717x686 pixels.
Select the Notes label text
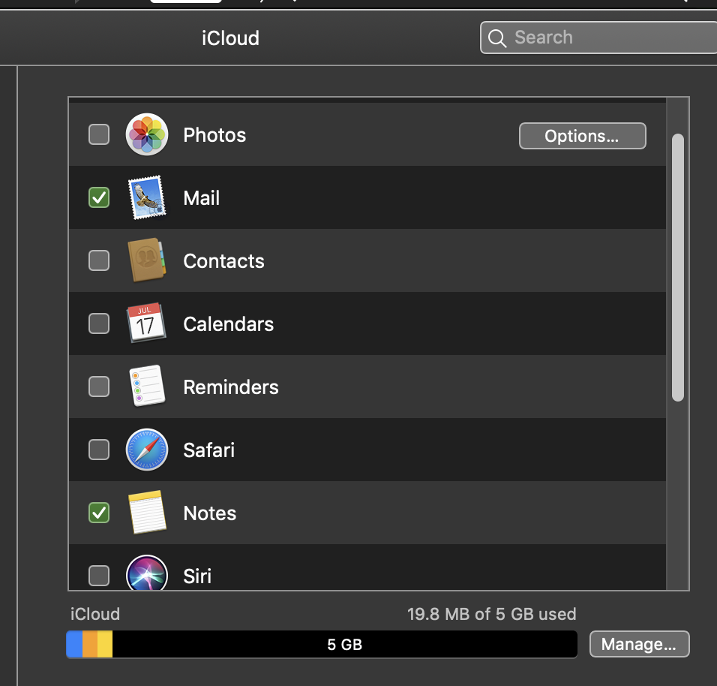coord(209,513)
